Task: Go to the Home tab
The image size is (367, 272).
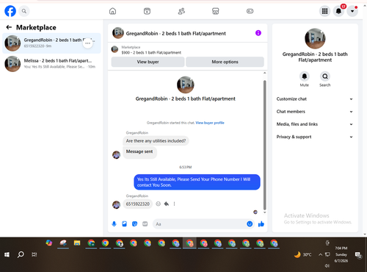Action: (112, 11)
